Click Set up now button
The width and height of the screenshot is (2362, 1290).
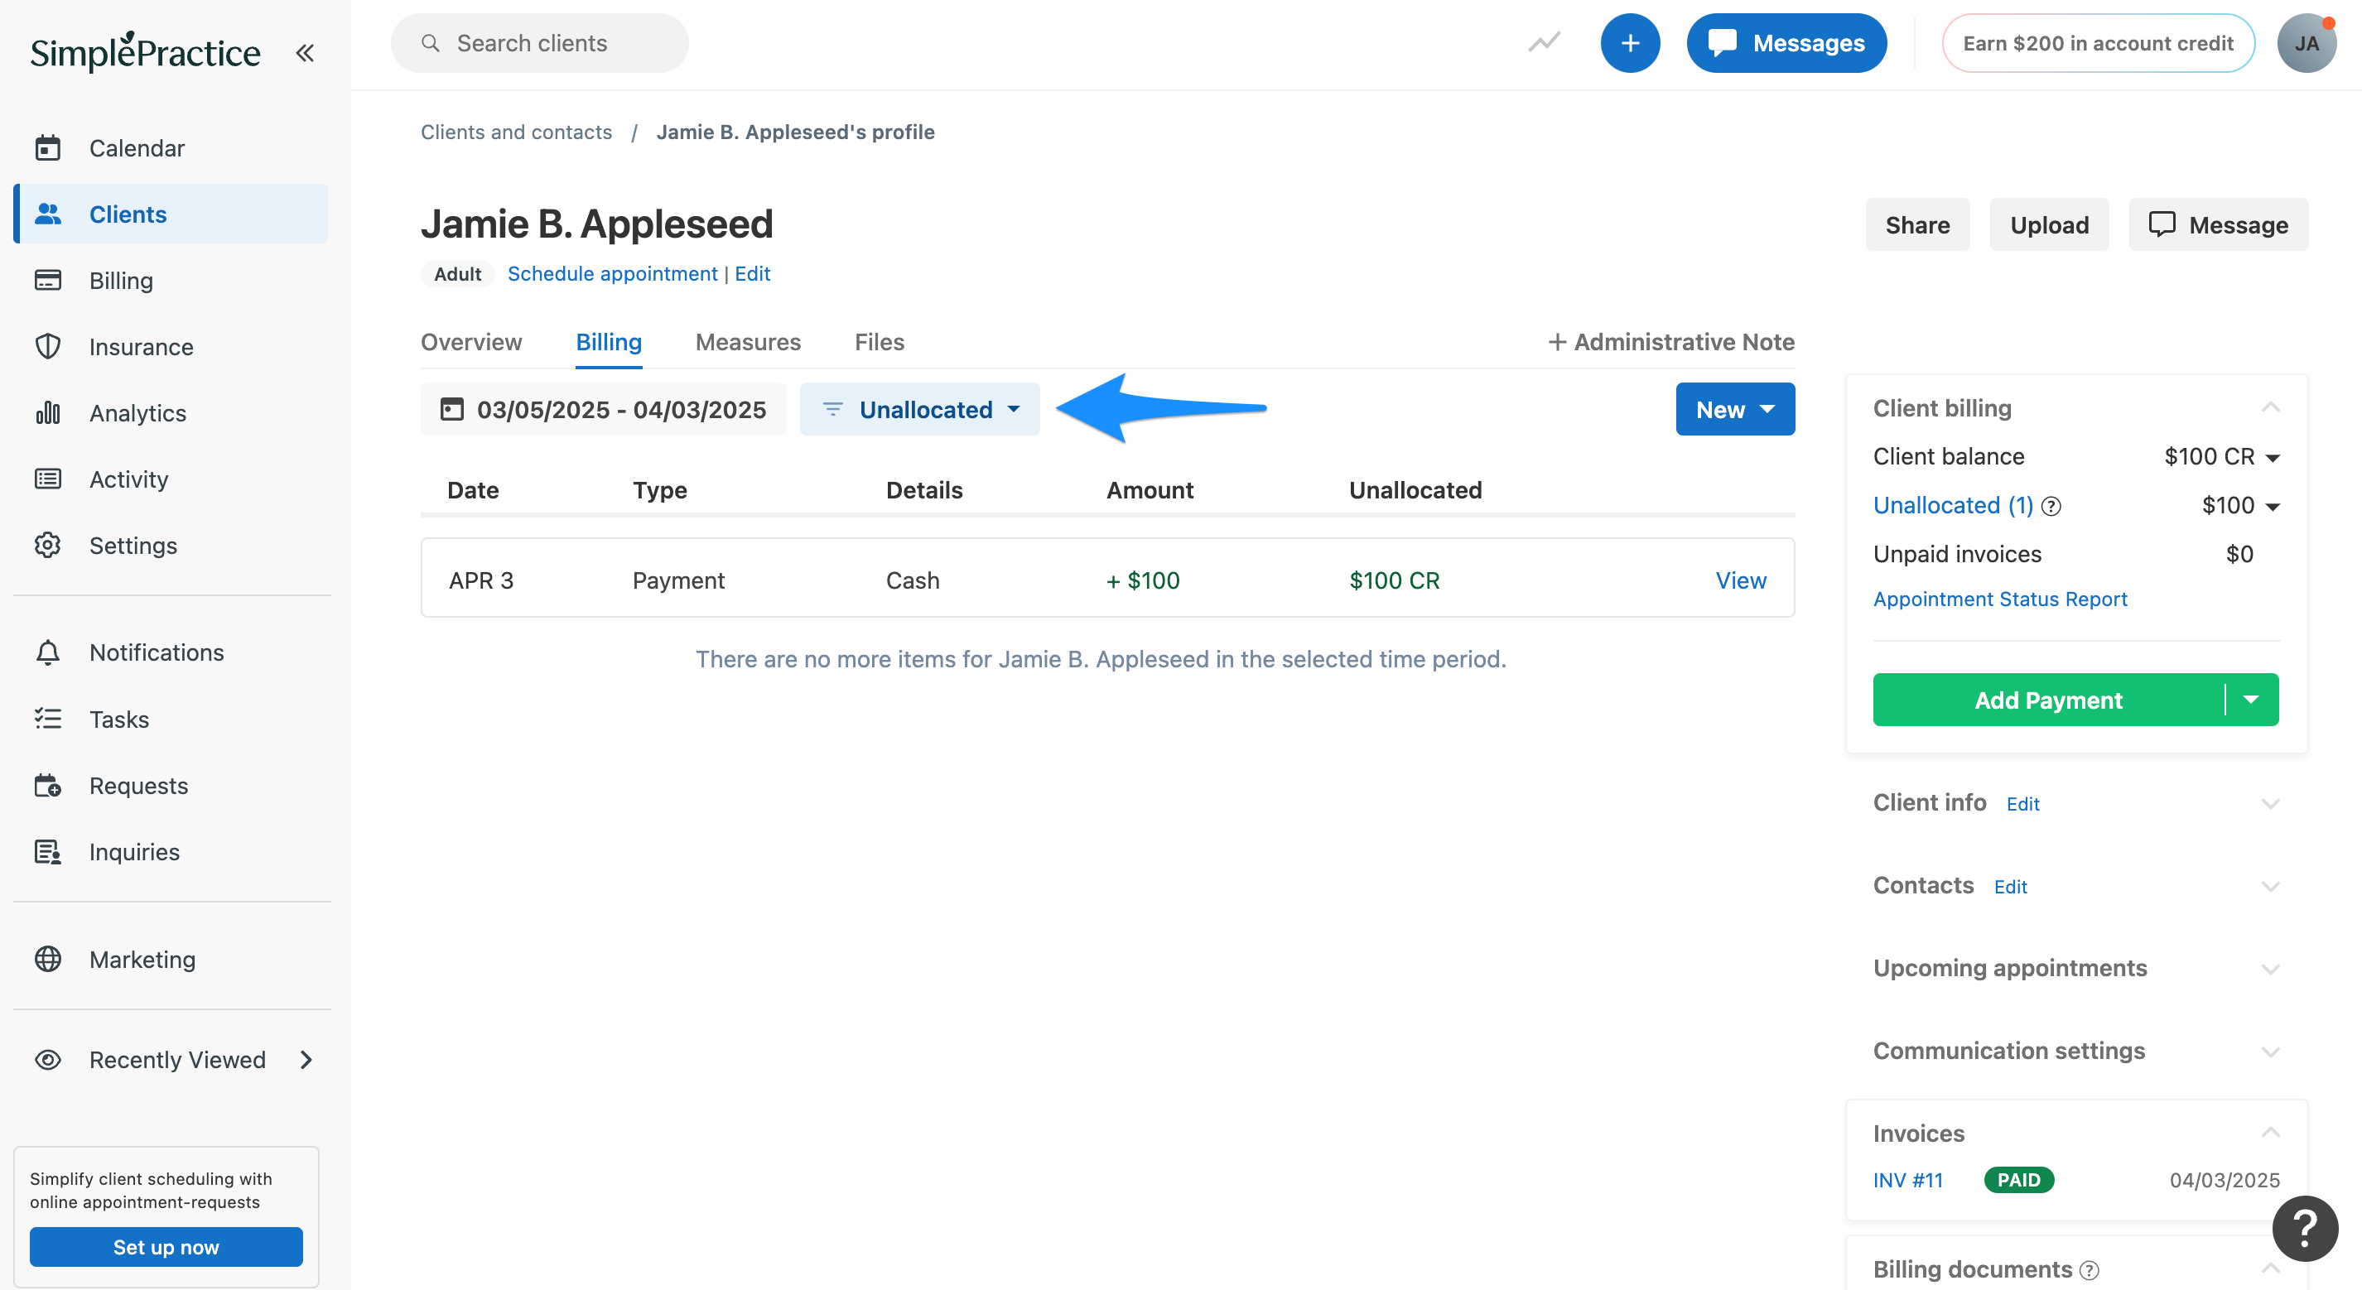pyautogui.click(x=166, y=1247)
